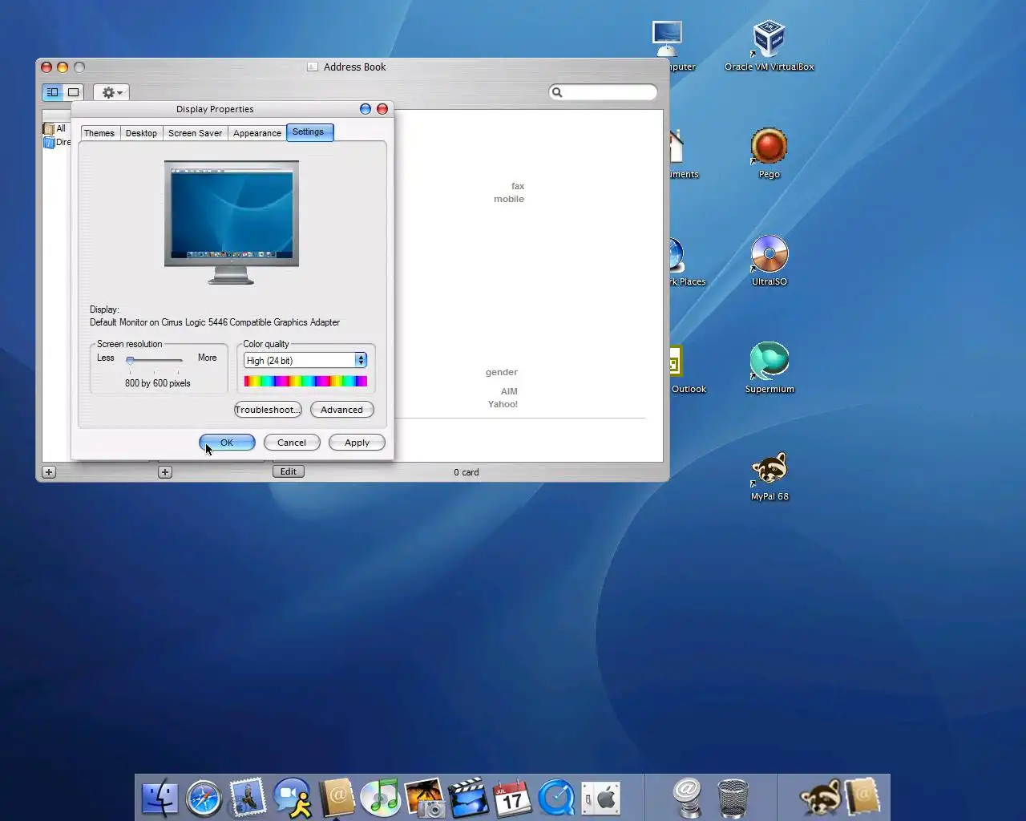The height and width of the screenshot is (821, 1026).
Task: Click the Edit button in Address Book
Action: tap(289, 471)
